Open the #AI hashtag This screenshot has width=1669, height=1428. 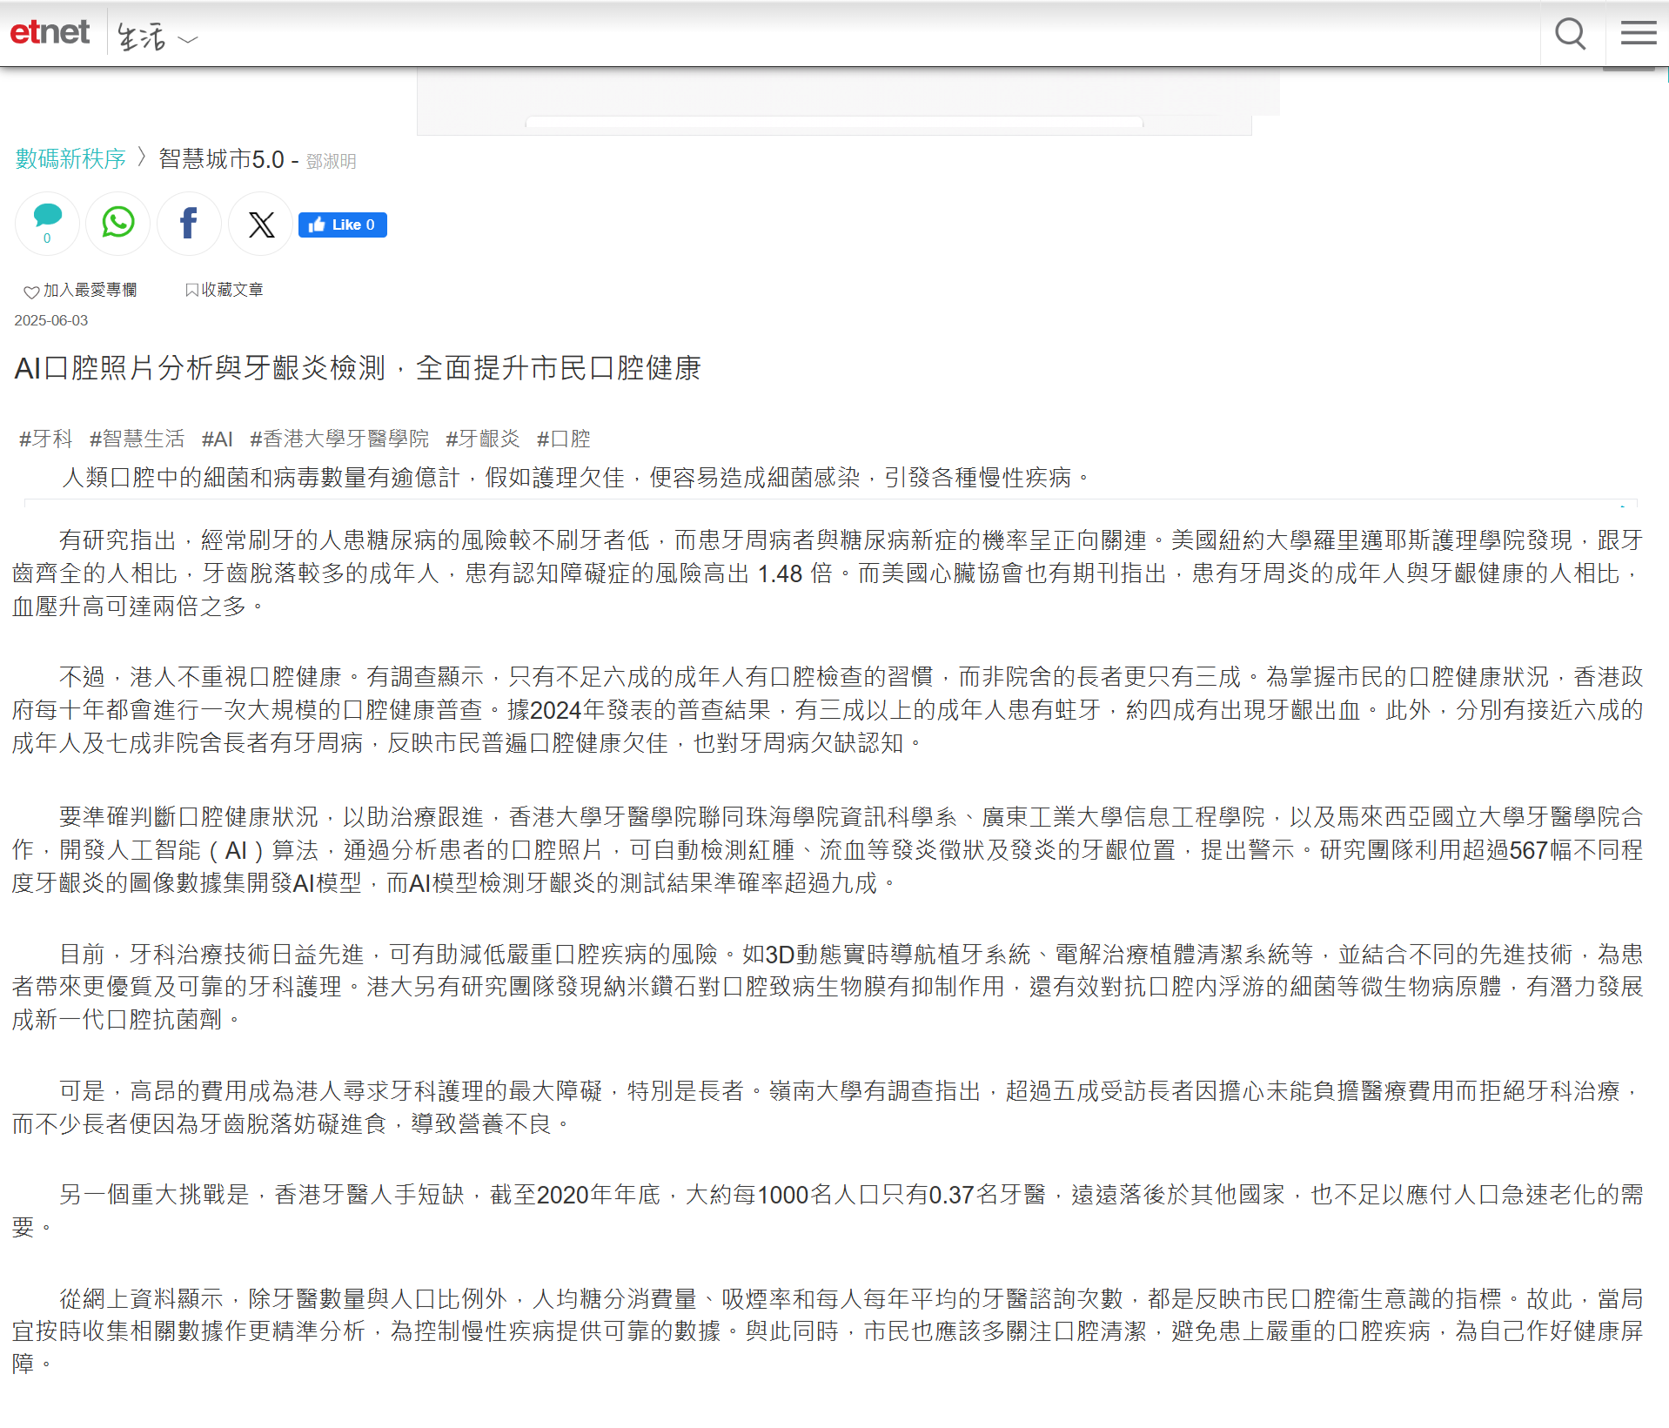(218, 439)
